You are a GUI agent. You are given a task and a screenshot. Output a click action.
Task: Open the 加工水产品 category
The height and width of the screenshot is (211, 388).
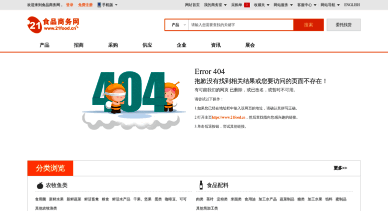pos(268,199)
